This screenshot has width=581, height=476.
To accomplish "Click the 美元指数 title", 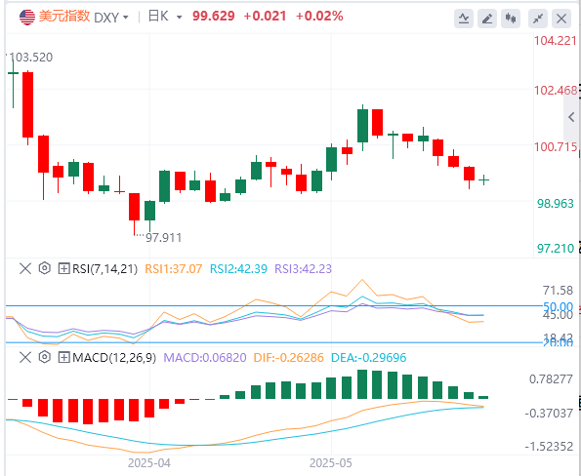I will click(64, 17).
